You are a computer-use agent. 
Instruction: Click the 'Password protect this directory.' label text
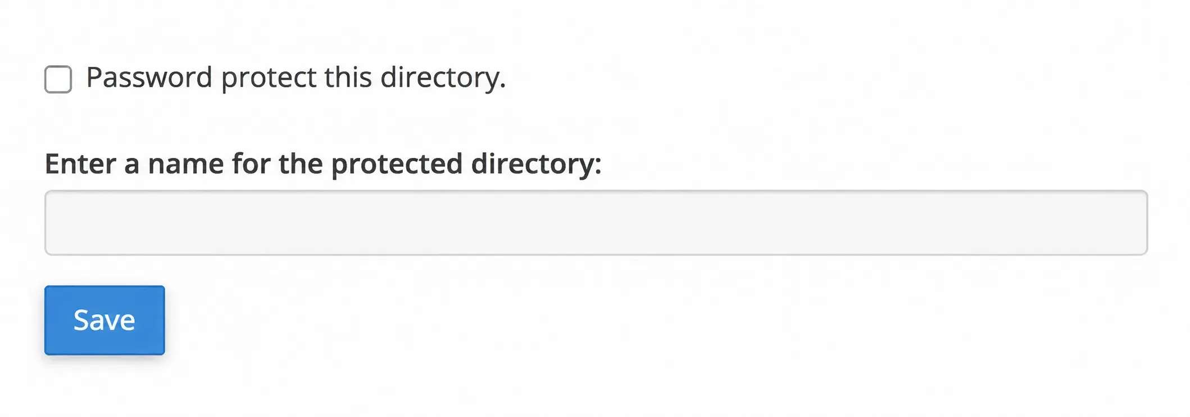click(x=296, y=78)
